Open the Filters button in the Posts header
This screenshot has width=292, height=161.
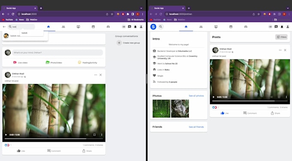(281, 37)
